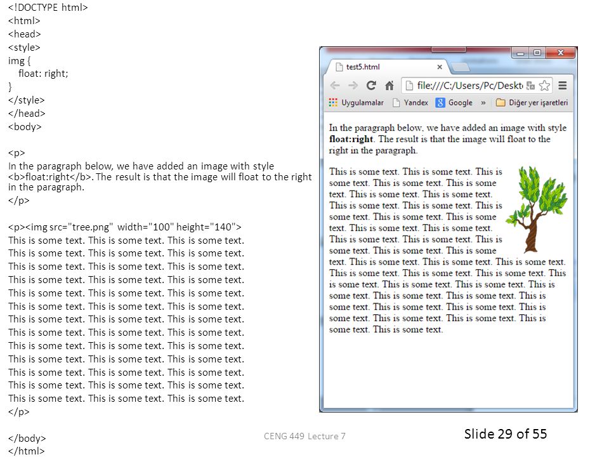Click the page icon in address bar

(409, 86)
